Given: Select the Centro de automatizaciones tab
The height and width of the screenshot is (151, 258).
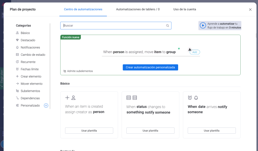Looking at the screenshot, I should (83, 9).
